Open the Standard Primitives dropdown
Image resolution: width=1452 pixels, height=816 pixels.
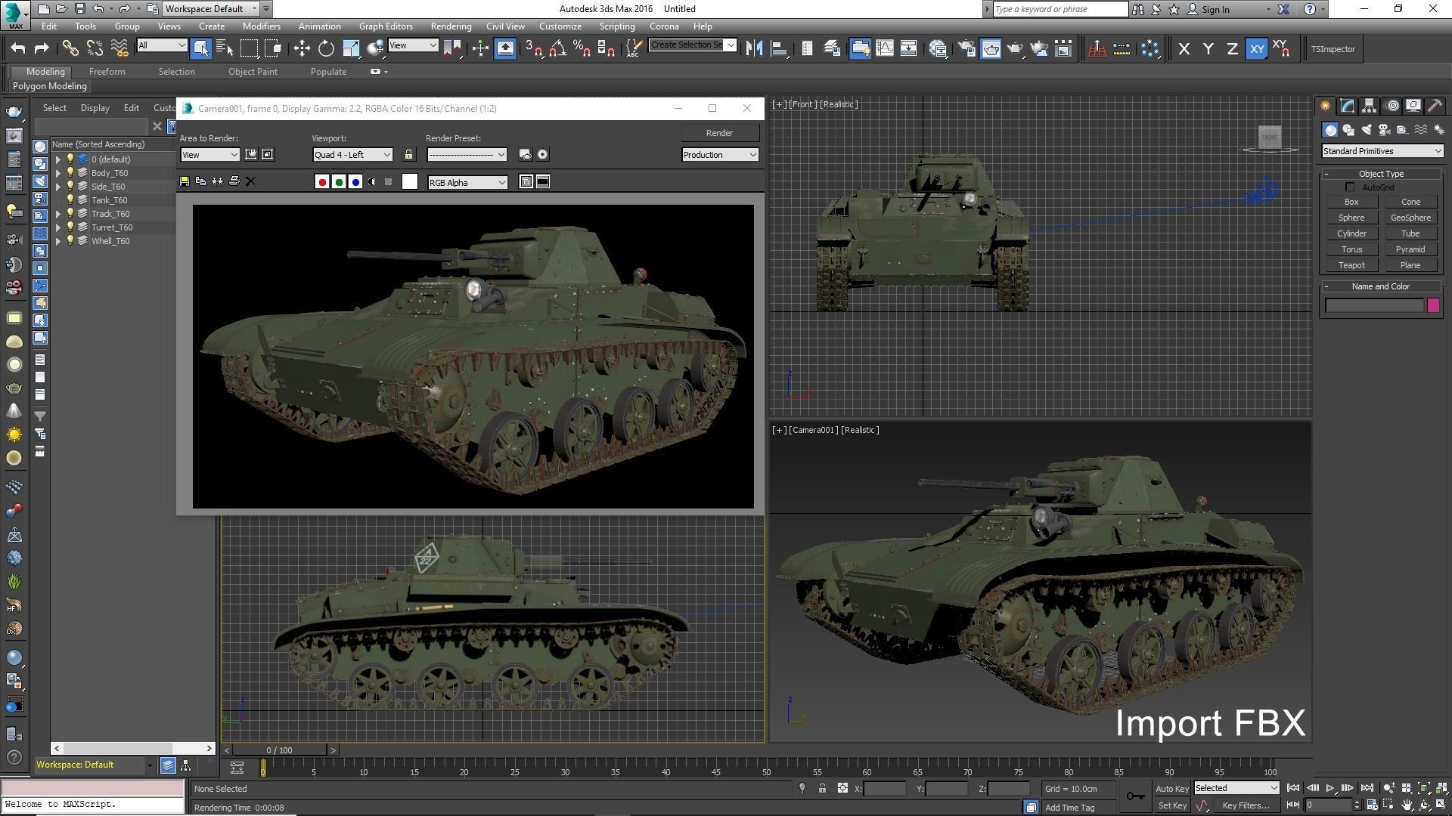(x=1382, y=151)
